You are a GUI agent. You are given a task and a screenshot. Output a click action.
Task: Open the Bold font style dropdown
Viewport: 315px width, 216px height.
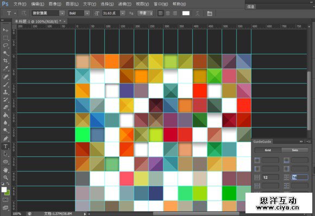click(x=87, y=13)
